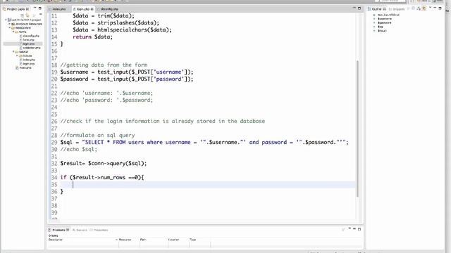Image resolution: width=451 pixels, height=253 pixels.
Task: Maximize the editor area
Action: pyautogui.click(x=359, y=8)
